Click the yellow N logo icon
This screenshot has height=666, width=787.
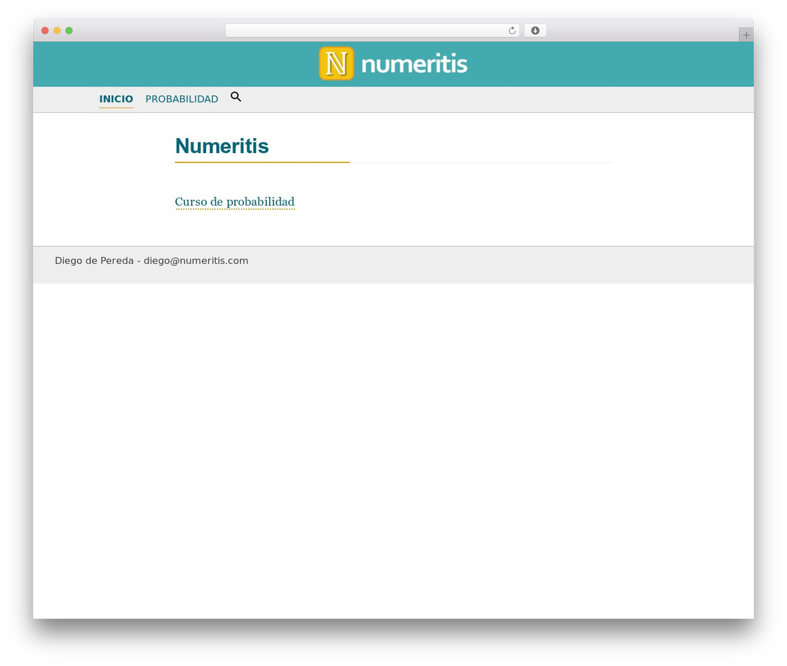coord(336,63)
